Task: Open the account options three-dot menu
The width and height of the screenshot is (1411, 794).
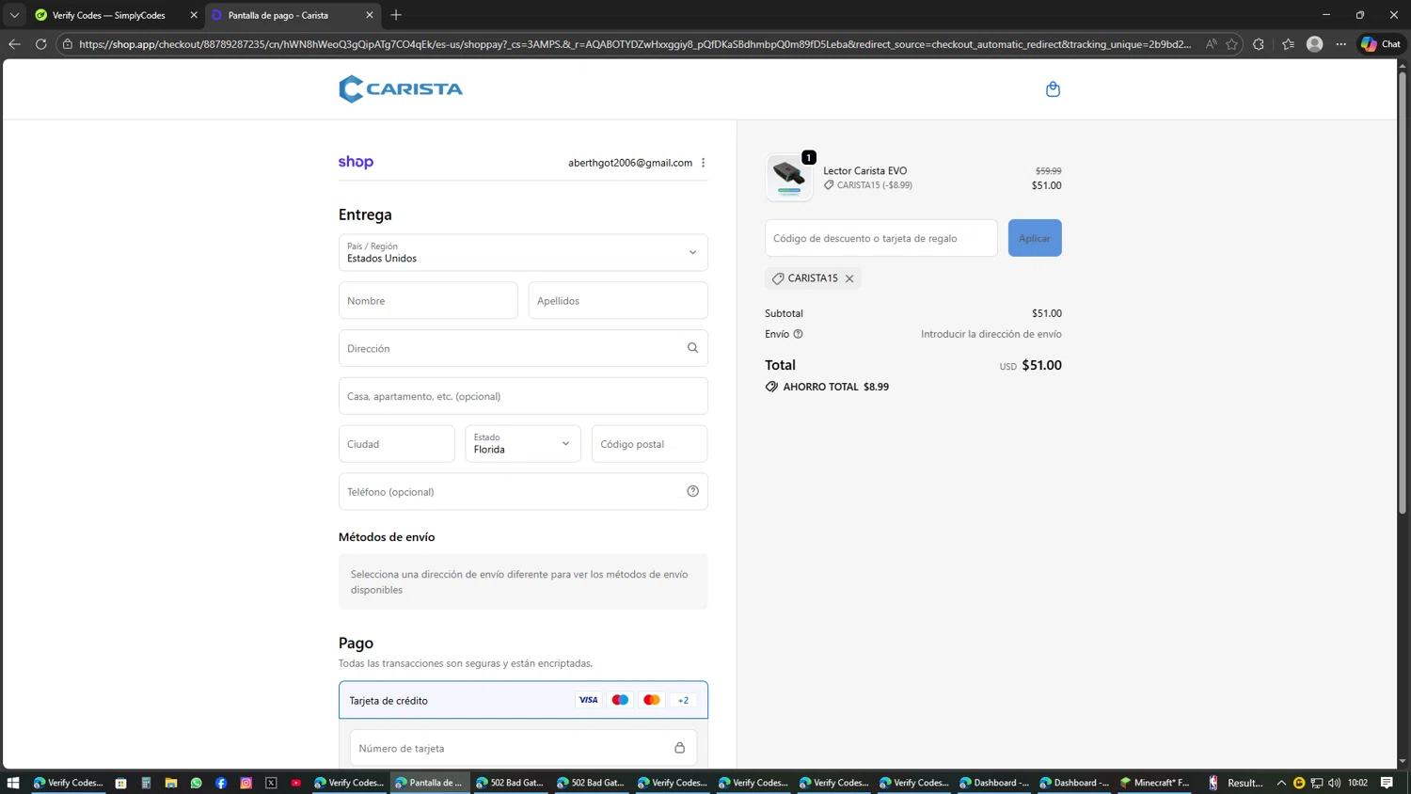Action: click(703, 163)
